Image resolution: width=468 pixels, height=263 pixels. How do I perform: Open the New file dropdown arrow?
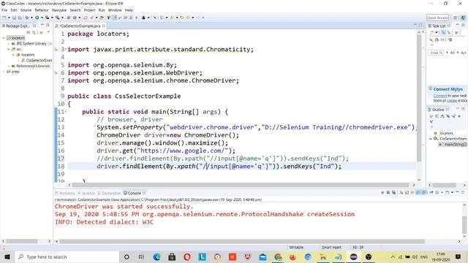(9, 18)
